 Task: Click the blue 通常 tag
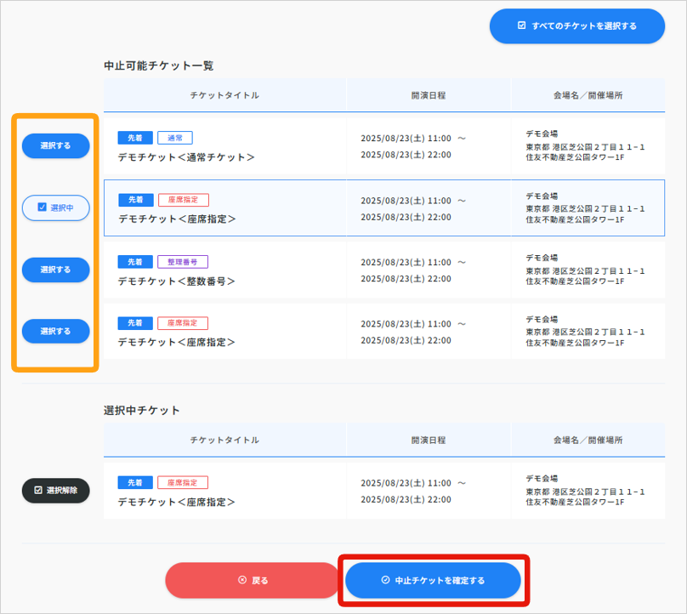(174, 138)
